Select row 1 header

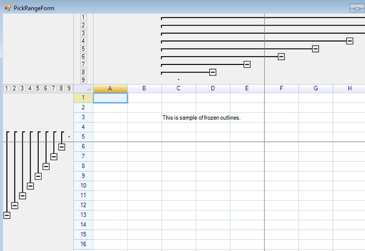pos(84,98)
